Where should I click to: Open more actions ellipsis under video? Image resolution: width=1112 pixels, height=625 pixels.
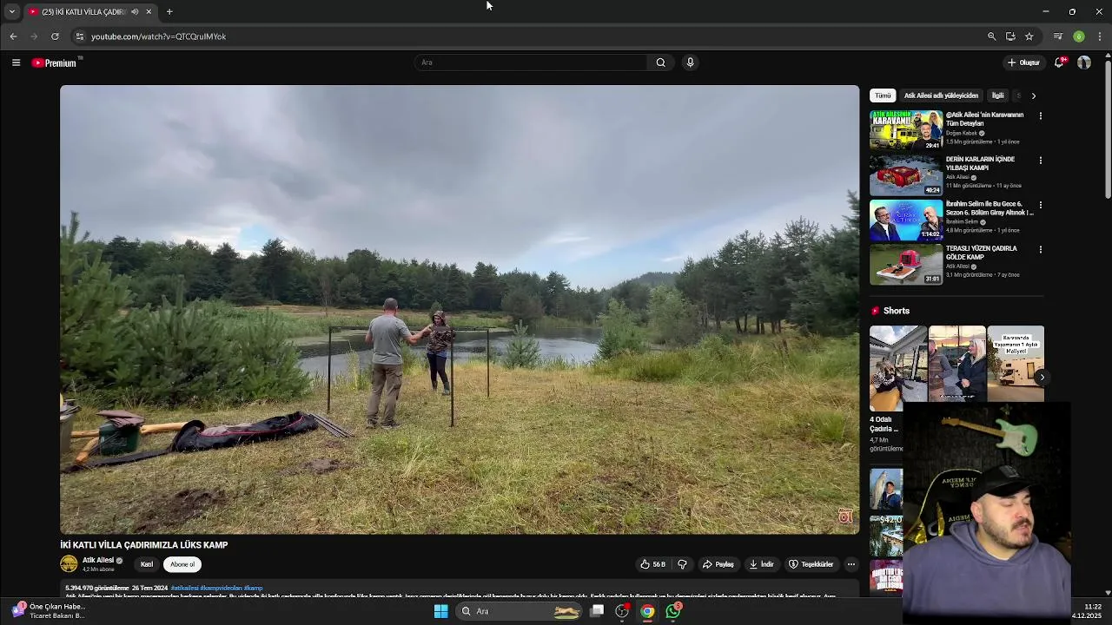[x=851, y=564]
